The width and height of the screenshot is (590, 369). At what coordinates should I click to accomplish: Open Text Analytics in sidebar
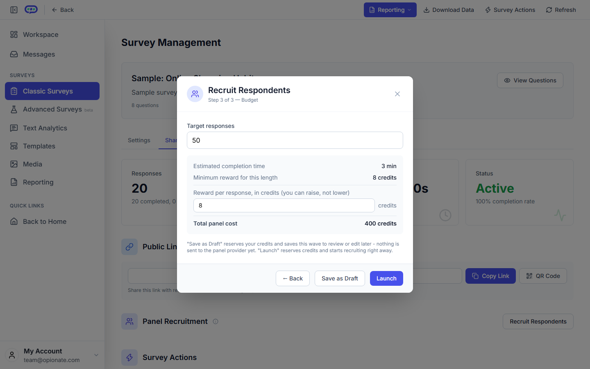[52, 128]
